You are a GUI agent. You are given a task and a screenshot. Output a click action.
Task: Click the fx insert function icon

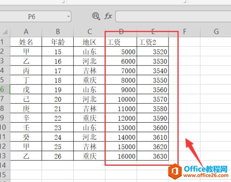[x=108, y=16]
